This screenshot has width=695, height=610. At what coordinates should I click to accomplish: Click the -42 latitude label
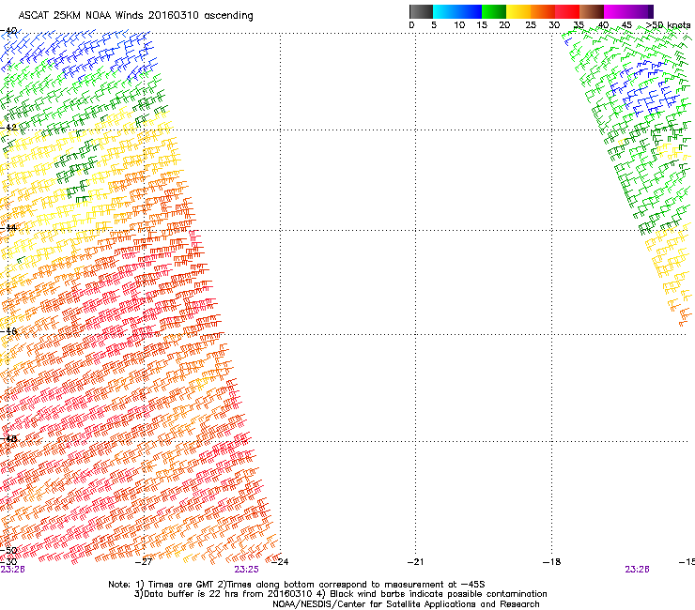click(x=8, y=127)
